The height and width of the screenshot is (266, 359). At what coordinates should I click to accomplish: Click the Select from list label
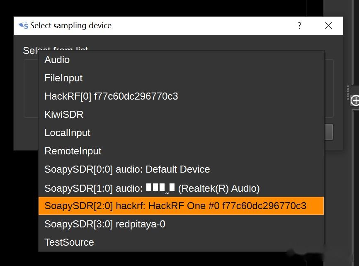point(54,50)
